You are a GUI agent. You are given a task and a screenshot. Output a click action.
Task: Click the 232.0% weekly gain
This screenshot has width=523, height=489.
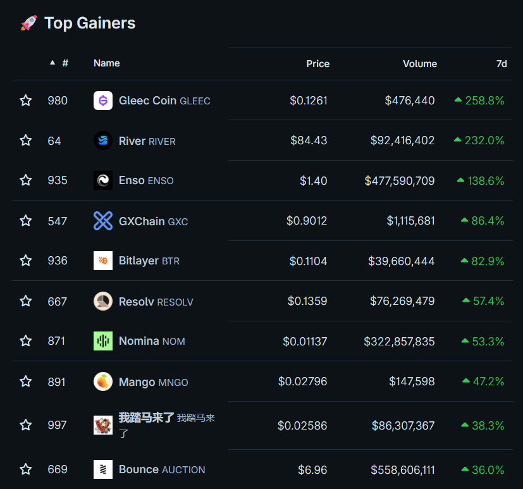(479, 140)
